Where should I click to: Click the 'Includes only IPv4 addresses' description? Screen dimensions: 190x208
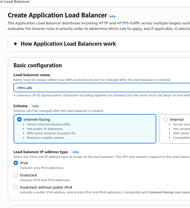[42, 168]
